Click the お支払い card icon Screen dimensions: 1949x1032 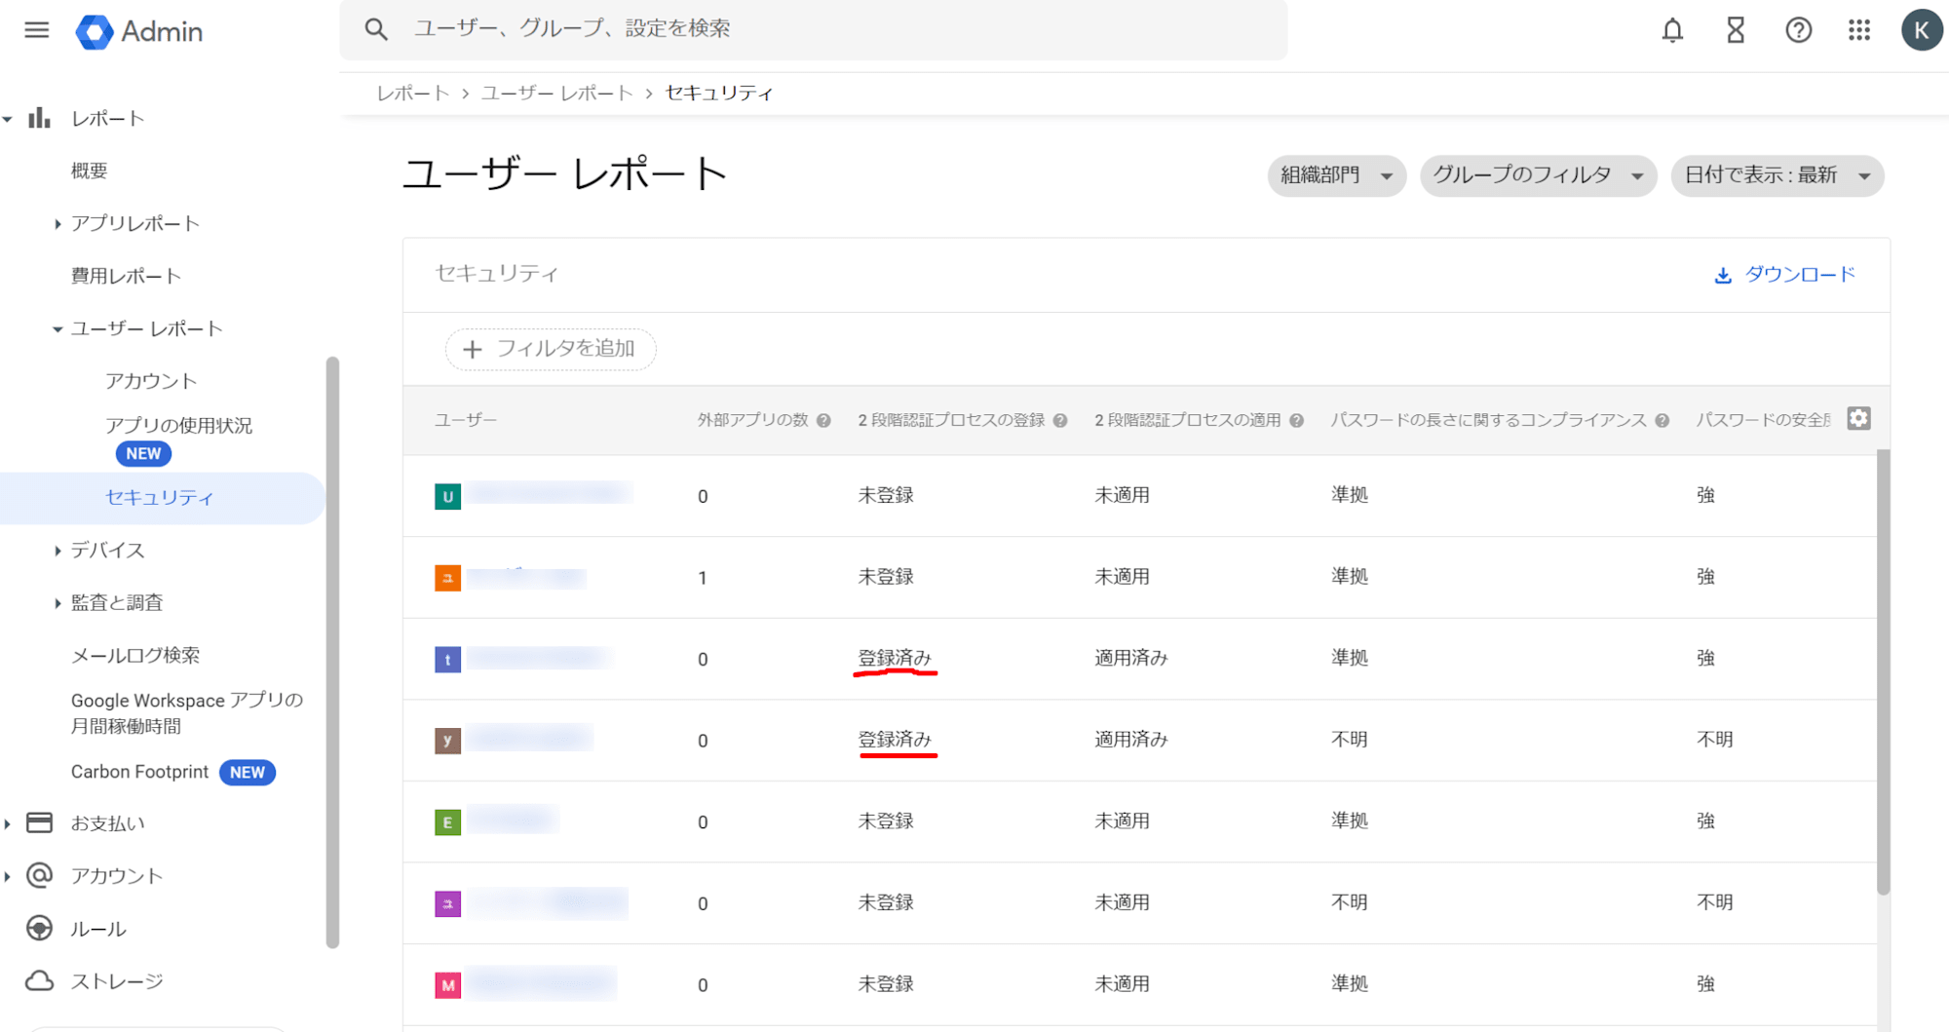pyautogui.click(x=39, y=822)
